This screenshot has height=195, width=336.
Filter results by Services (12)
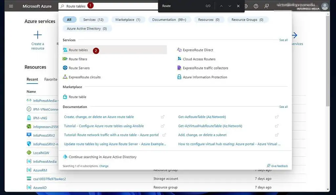click(x=93, y=20)
